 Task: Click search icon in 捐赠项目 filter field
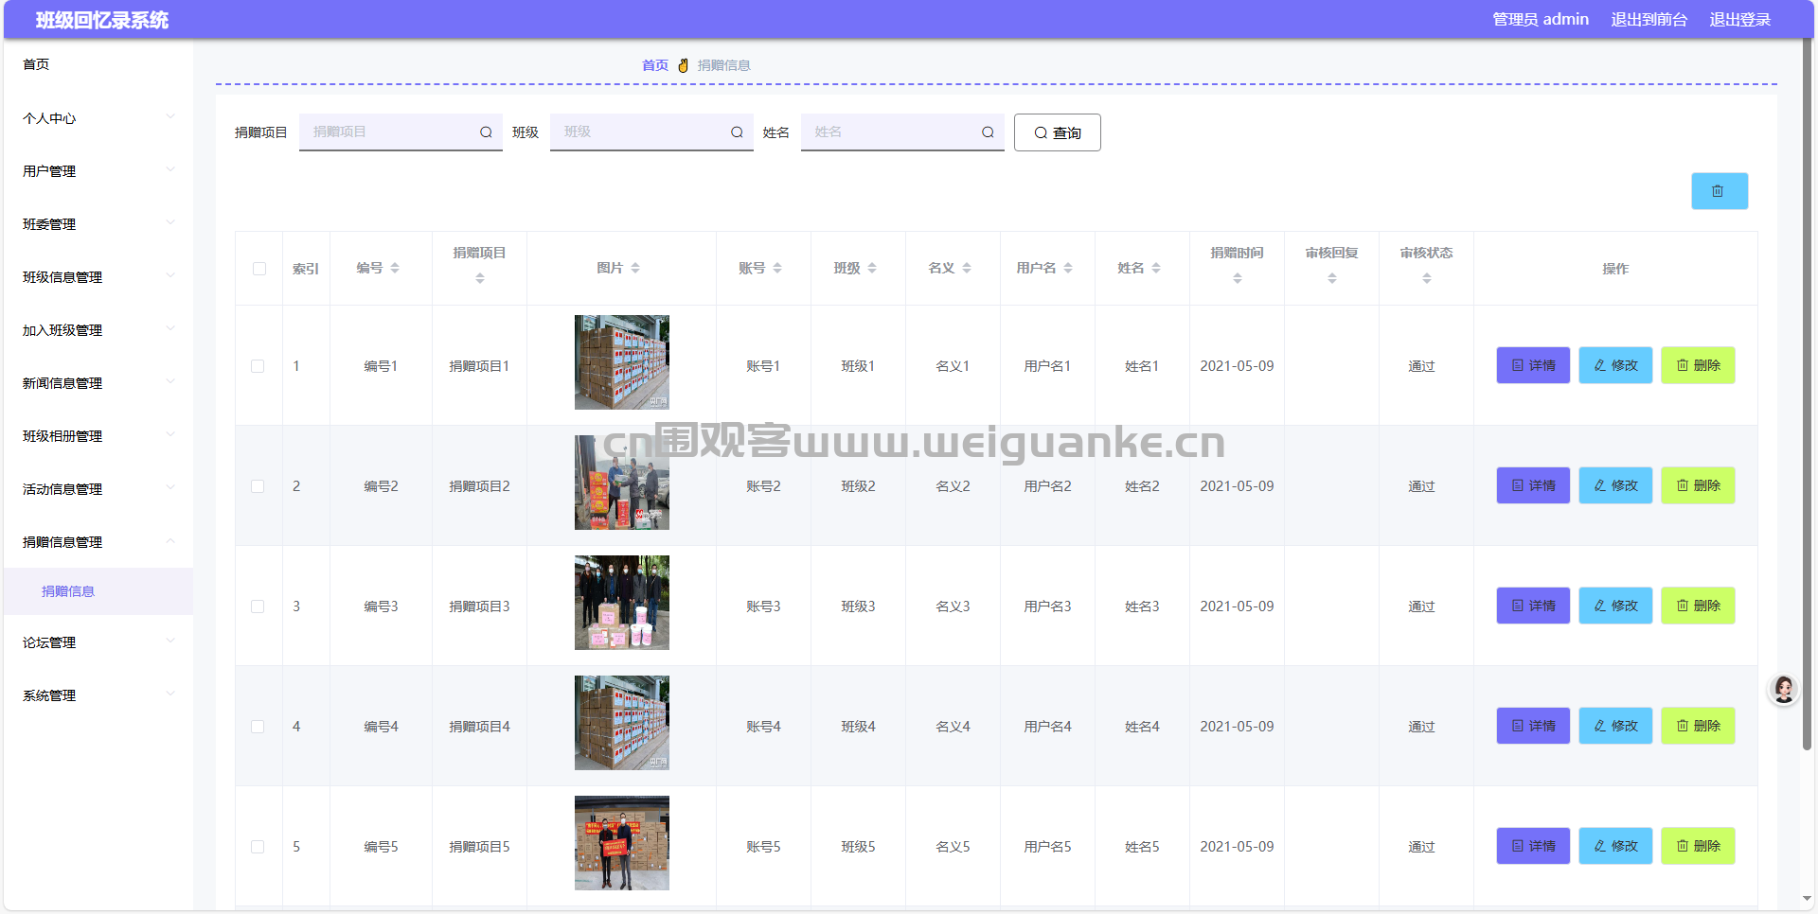click(486, 132)
